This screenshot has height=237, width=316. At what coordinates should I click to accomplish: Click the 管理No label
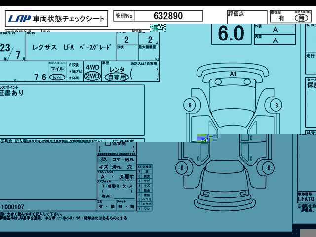click(124, 16)
